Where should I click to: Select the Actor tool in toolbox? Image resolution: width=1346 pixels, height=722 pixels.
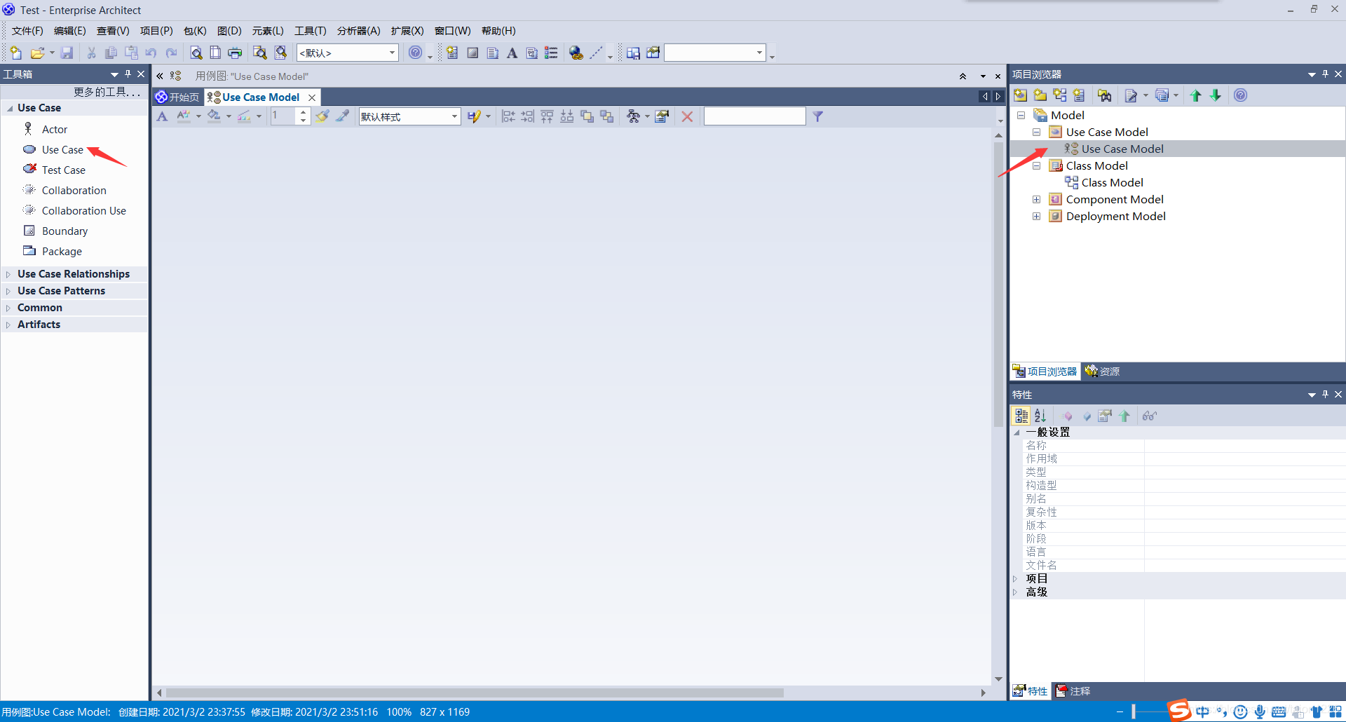click(54, 129)
